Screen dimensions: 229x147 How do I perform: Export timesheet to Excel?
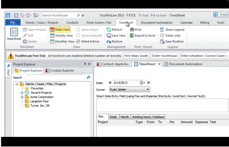click(x=142, y=36)
